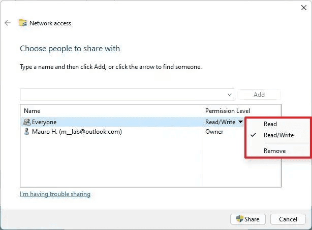Click the Cancel button

pos(288,219)
